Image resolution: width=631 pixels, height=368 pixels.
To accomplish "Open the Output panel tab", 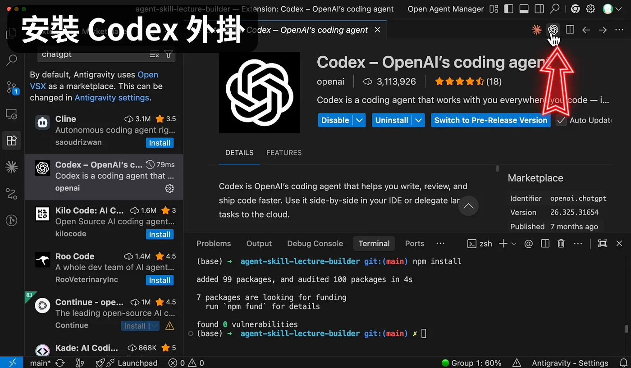I will [x=259, y=244].
